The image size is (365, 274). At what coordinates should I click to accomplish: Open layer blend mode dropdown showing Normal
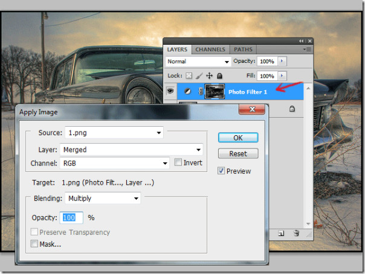(x=198, y=62)
